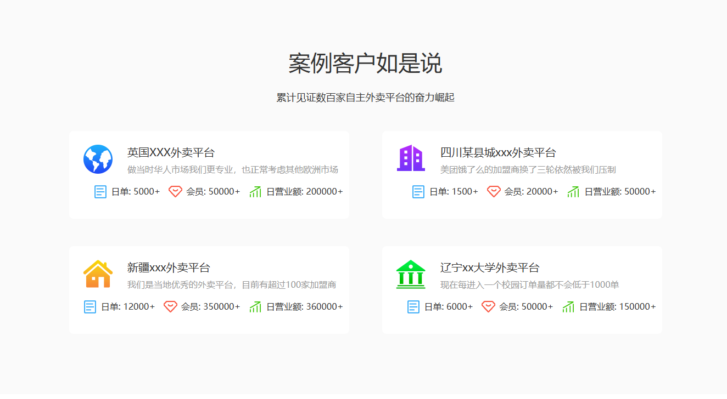Click the 日单 document icon beside 5000+
Screen dimensions: 727x399
[x=100, y=192]
